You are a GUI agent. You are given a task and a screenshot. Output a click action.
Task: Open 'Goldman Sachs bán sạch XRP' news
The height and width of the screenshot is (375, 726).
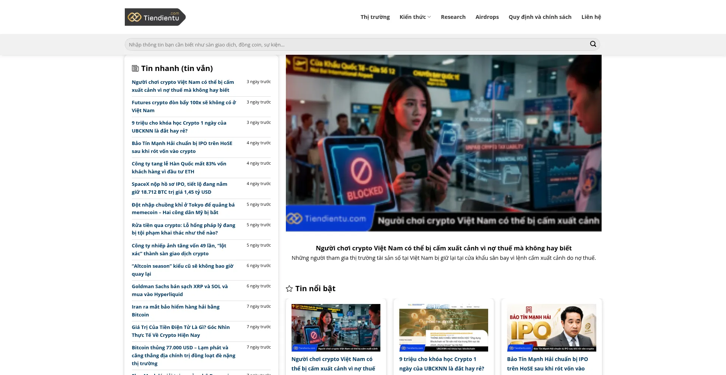tap(180, 290)
